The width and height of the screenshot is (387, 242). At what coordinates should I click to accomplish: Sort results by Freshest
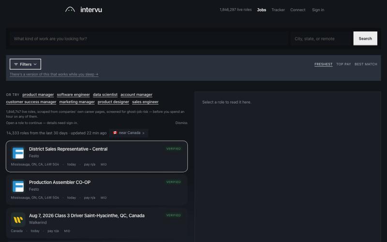pos(323,64)
